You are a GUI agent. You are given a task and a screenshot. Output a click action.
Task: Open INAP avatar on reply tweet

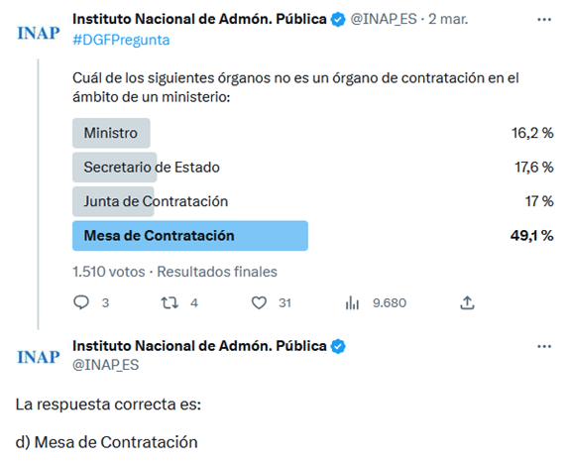[x=39, y=357]
